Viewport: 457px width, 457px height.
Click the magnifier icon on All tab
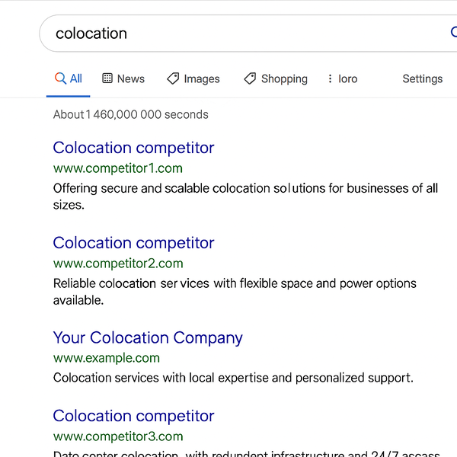[60, 78]
